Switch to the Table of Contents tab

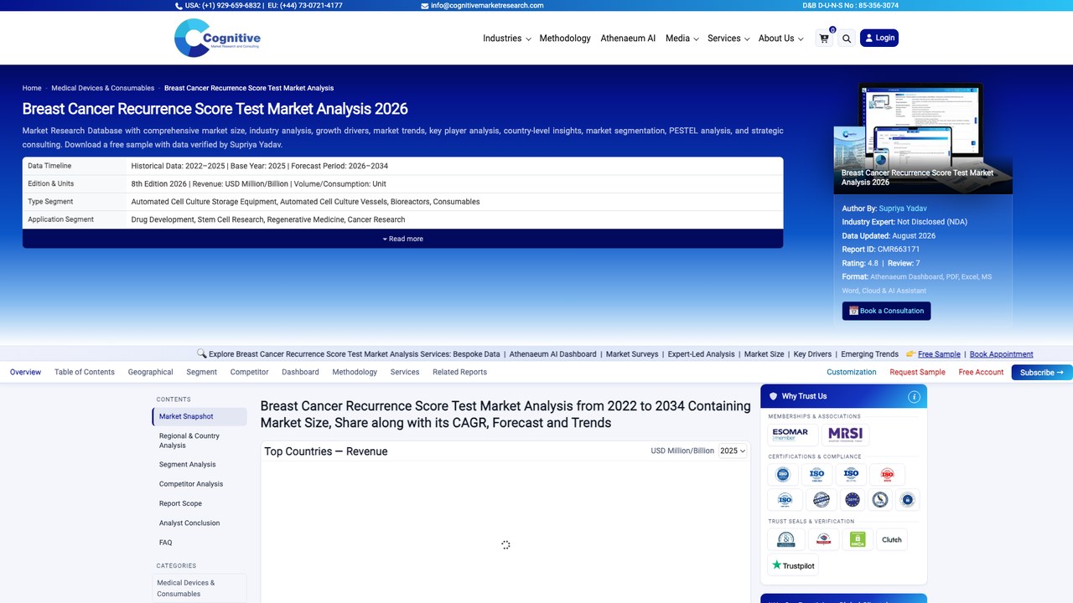pyautogui.click(x=85, y=372)
